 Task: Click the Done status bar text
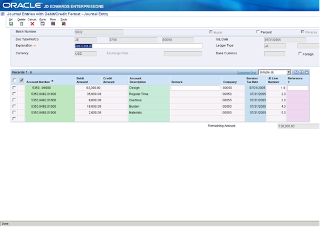coord(5,224)
